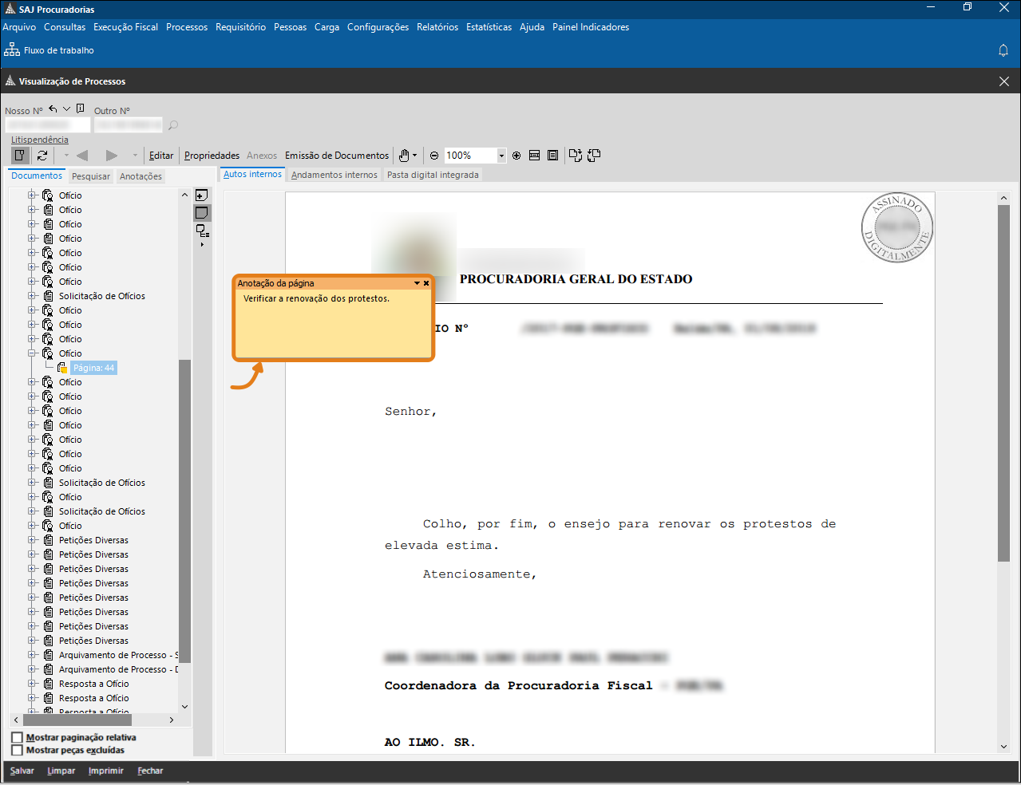Switch to the Anotações tab

(140, 176)
